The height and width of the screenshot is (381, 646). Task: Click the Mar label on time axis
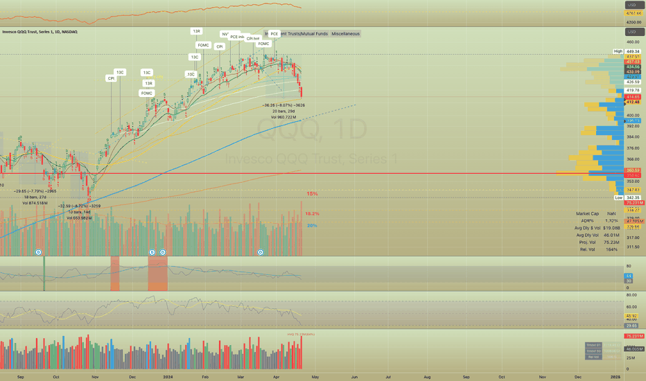coord(241,377)
